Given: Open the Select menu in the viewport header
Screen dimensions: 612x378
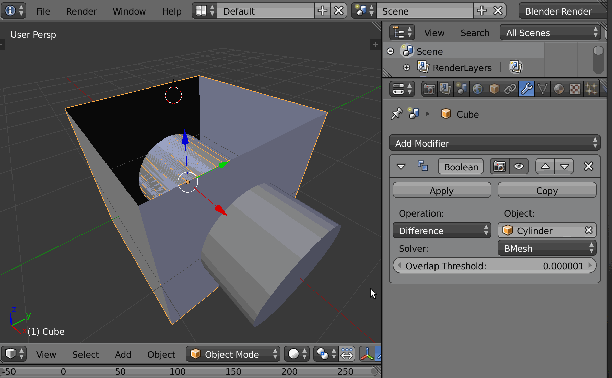Looking at the screenshot, I should [x=86, y=354].
